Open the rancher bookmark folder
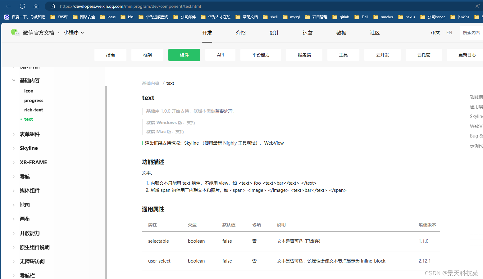The height and width of the screenshot is (279, 483). [x=383, y=17]
